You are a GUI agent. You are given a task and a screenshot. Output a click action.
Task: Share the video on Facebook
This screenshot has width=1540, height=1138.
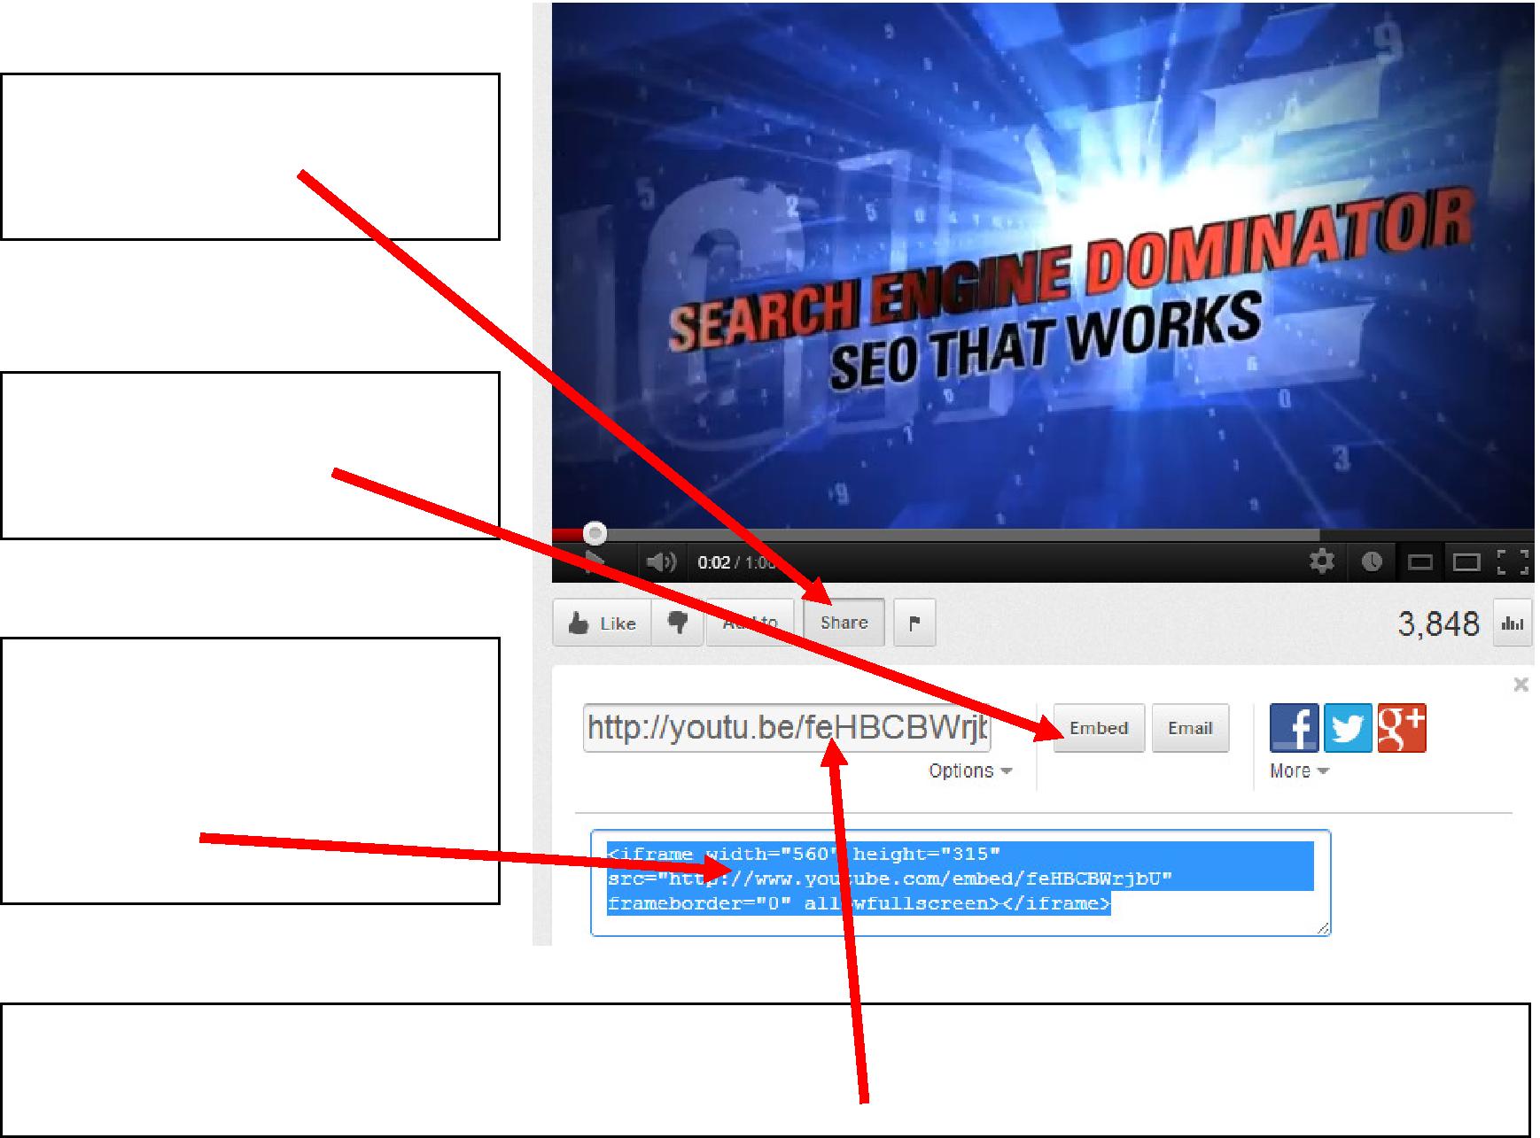[1294, 728]
